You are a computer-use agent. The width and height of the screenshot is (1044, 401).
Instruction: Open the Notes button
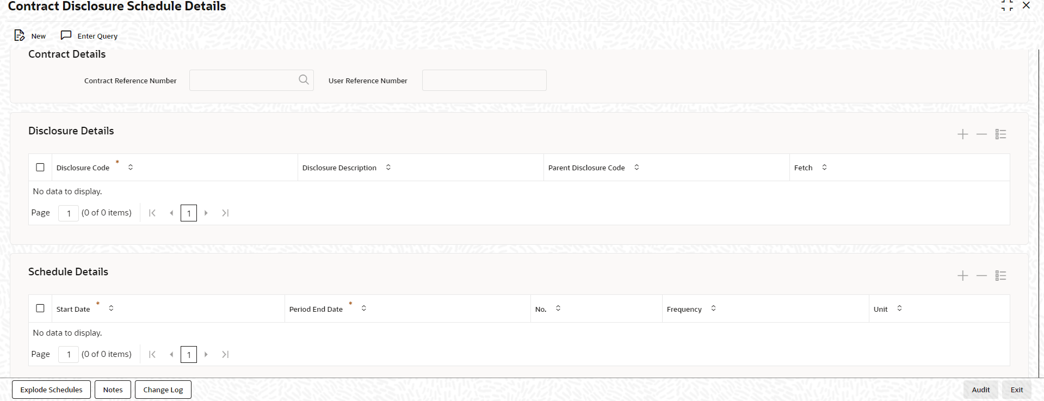[x=113, y=390]
